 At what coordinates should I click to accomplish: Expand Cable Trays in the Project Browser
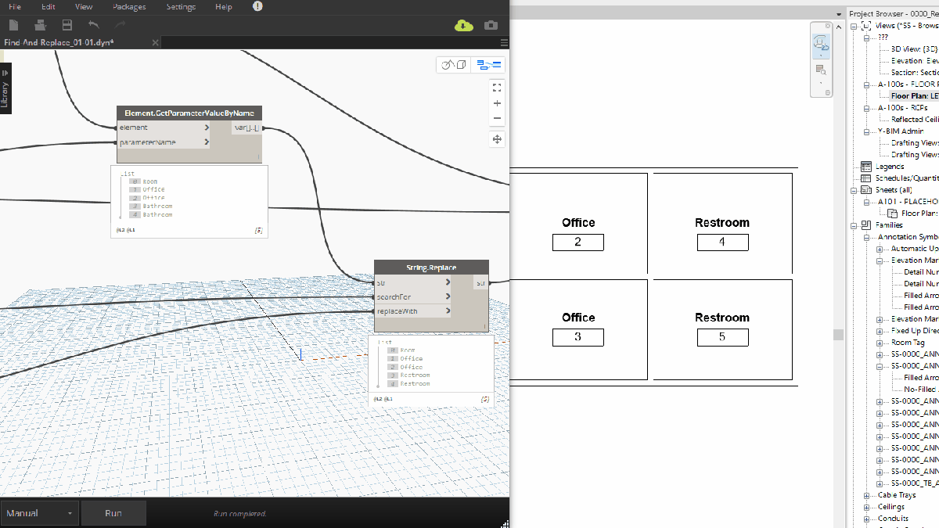(x=865, y=494)
